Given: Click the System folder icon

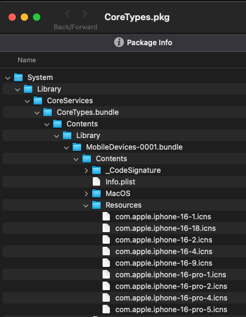Looking at the screenshot, I should click(18, 78).
